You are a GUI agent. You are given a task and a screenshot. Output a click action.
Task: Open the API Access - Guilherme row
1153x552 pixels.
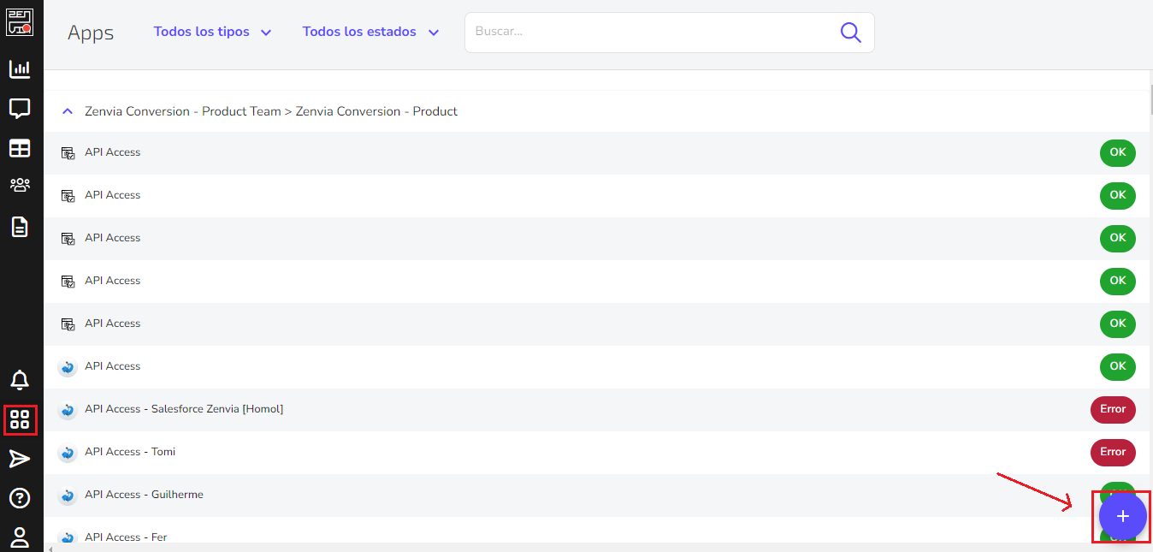(x=596, y=495)
